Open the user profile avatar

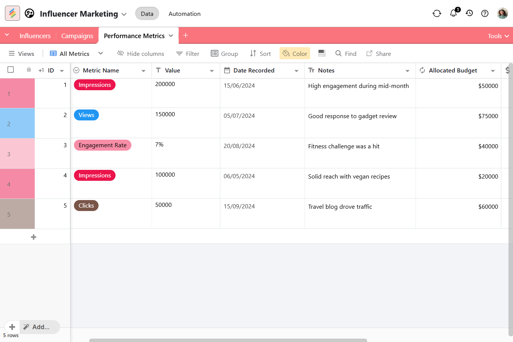pos(502,14)
